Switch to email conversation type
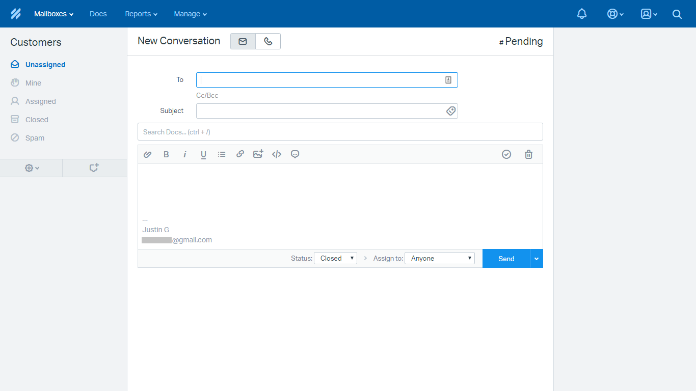Screen dimensions: 696x391 click(x=243, y=41)
